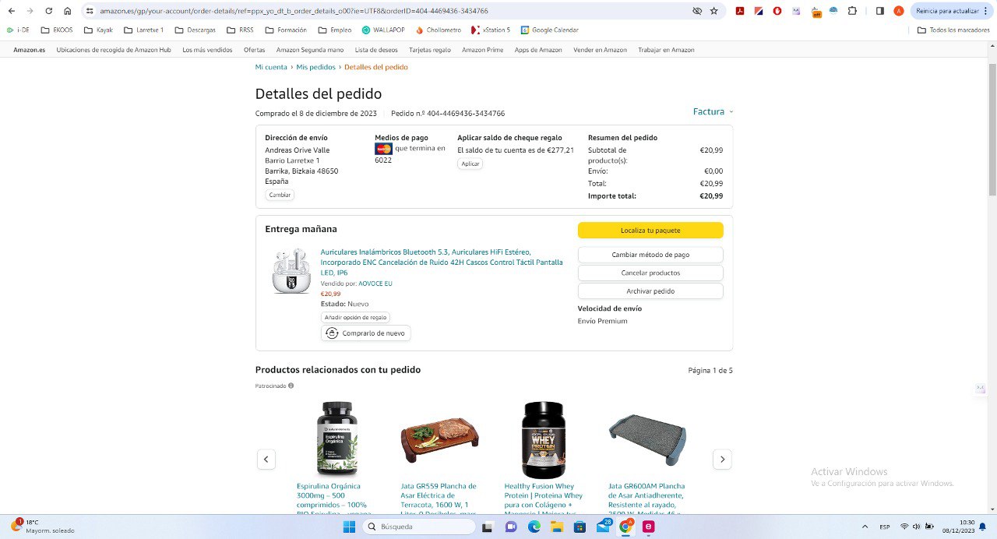997x539 pixels.
Task: Open the Mis pedidos breadcrumb link
Action: click(315, 67)
